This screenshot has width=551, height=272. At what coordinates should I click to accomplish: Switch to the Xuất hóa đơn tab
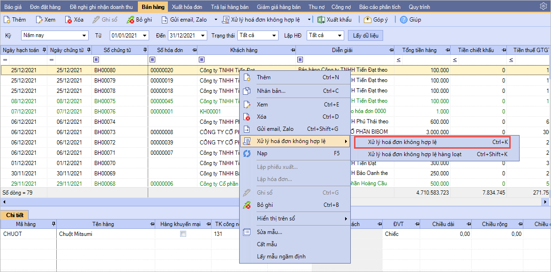tap(188, 7)
